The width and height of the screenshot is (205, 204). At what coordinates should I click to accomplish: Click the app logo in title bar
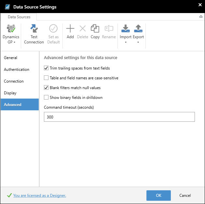[x=7, y=7]
